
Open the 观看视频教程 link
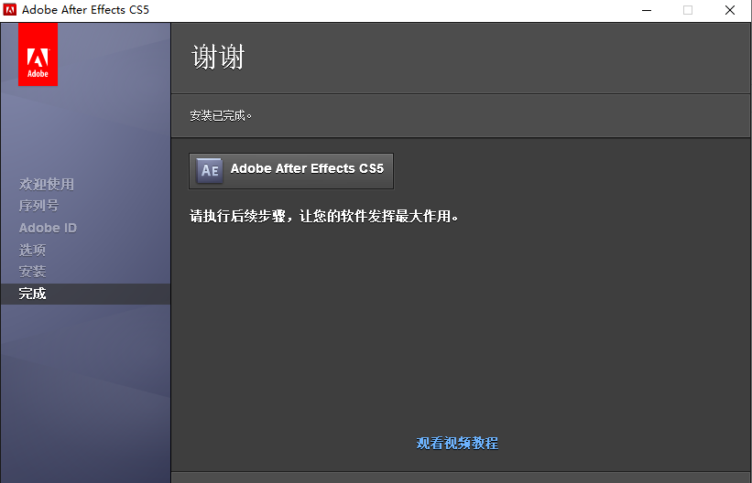[457, 444]
